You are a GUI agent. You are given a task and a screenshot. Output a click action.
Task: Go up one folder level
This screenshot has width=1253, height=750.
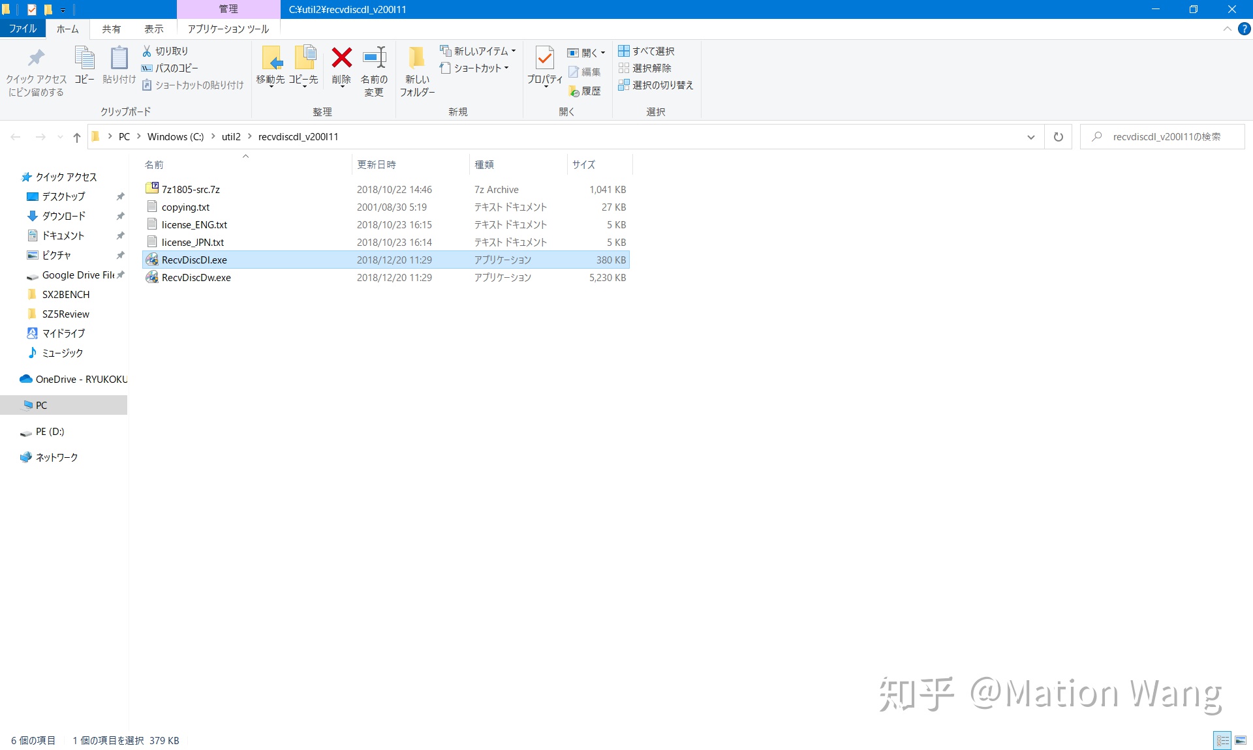coord(77,137)
